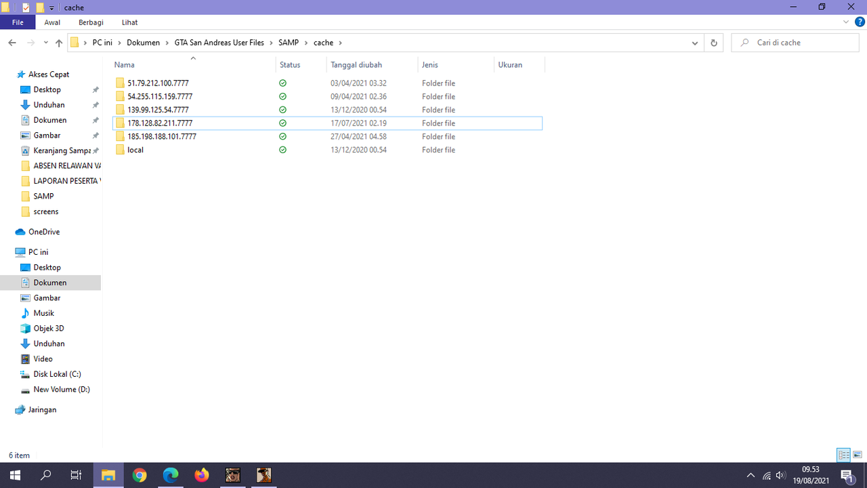
Task: Open Musik under PC ini
Action: (43, 313)
